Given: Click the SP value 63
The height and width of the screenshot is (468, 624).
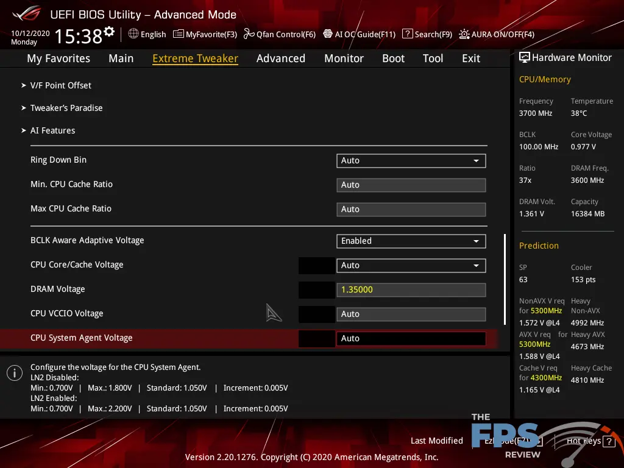Looking at the screenshot, I should (523, 279).
